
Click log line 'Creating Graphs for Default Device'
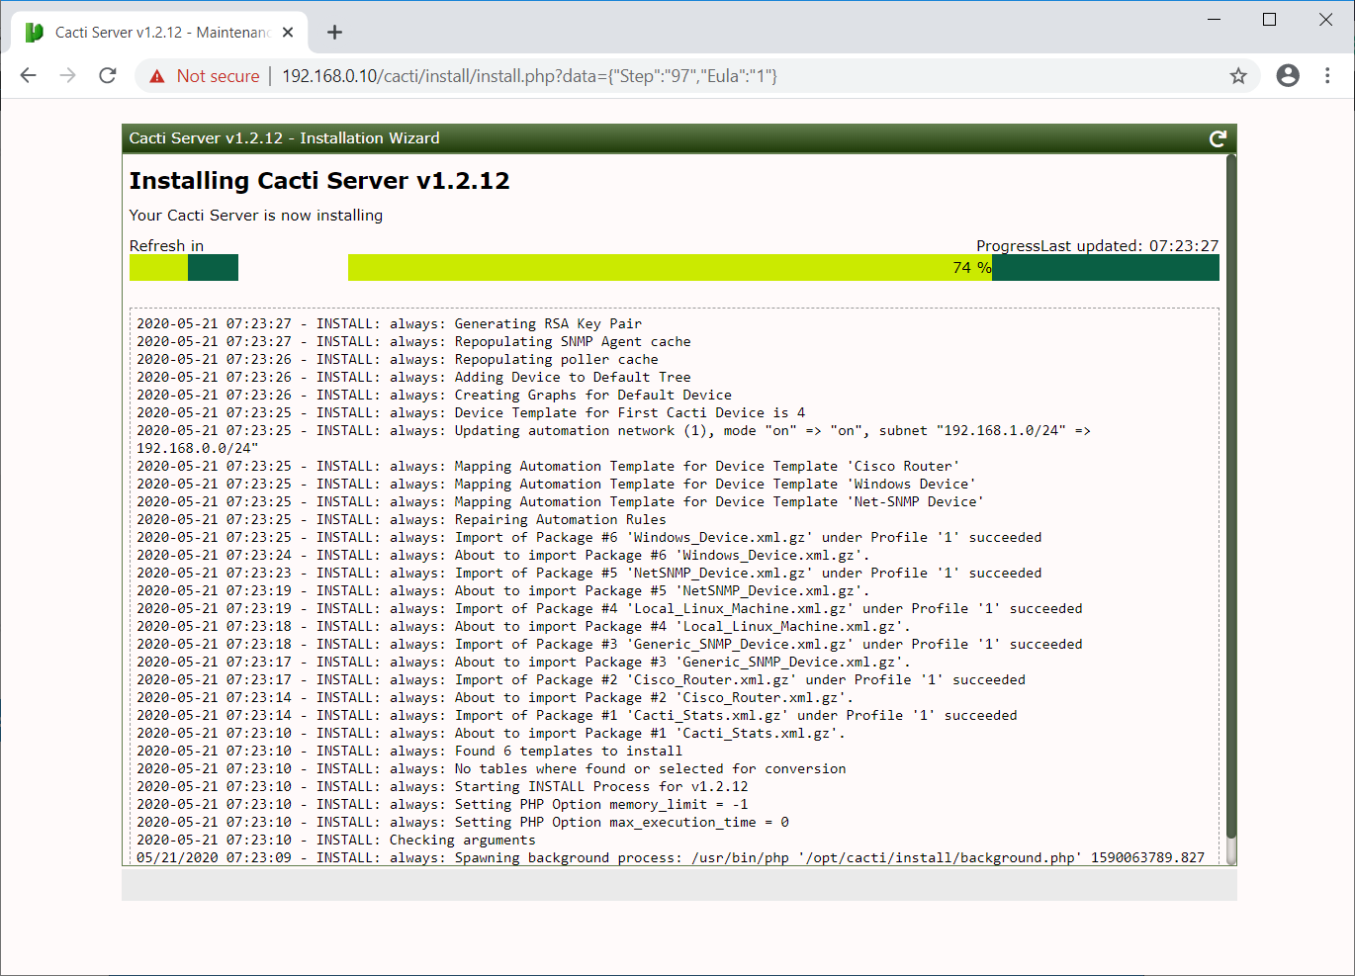434,396
